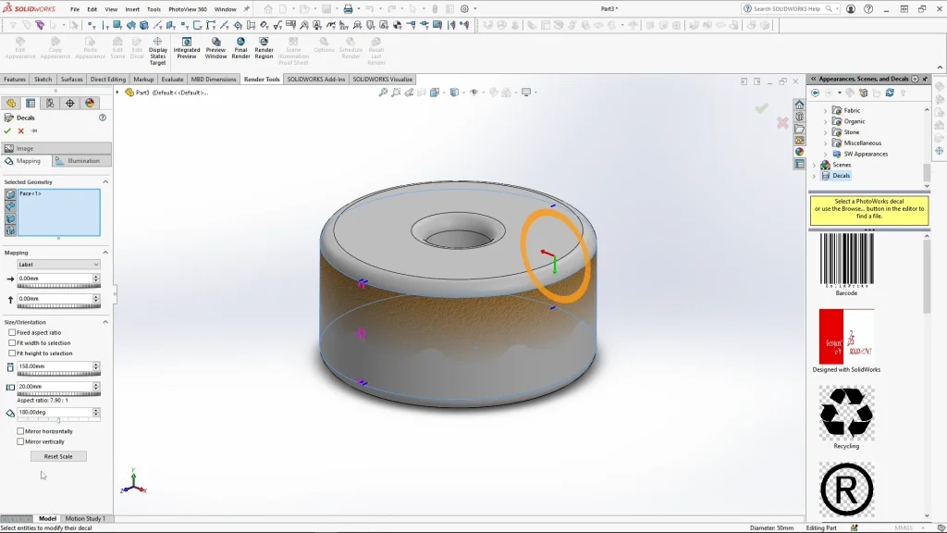Click Display States Target icon

click(x=157, y=50)
